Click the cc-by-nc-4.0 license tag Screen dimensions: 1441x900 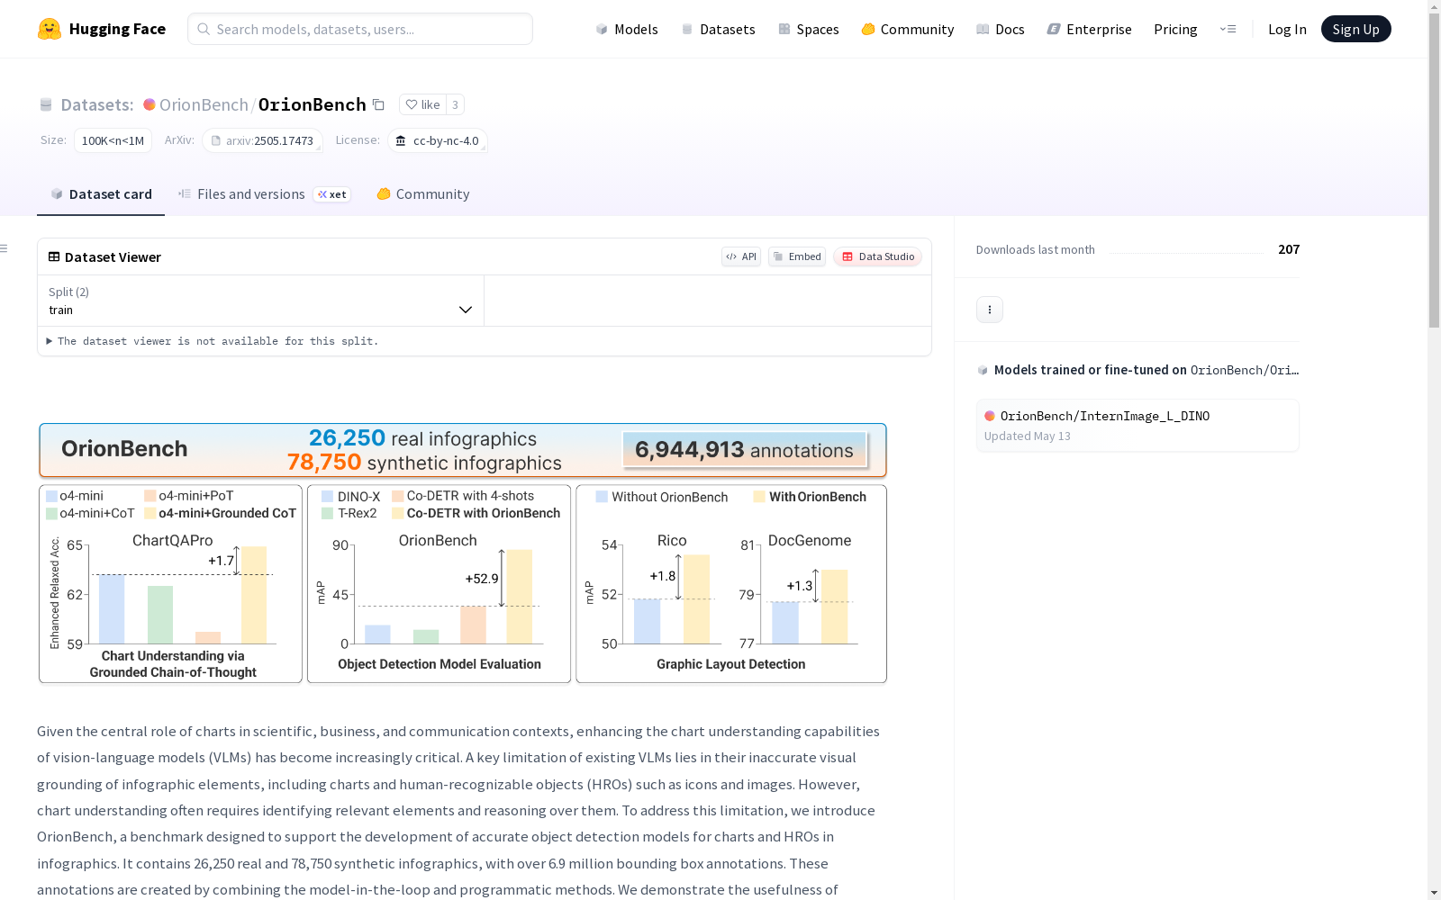pos(438,140)
